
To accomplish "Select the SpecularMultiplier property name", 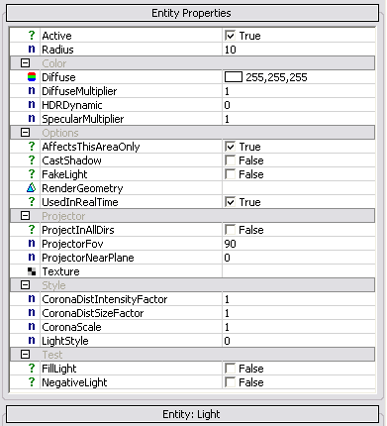I will coord(83,119).
